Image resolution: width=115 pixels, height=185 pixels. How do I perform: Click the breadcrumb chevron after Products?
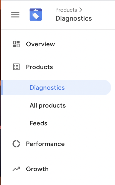coord(81,10)
